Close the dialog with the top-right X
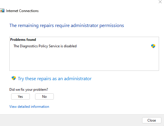 [x=160, y=2]
